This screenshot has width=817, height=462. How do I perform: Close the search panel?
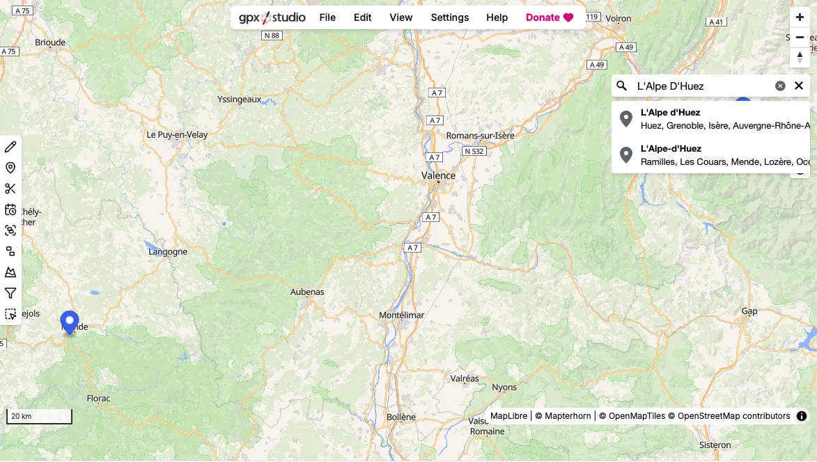(x=799, y=86)
